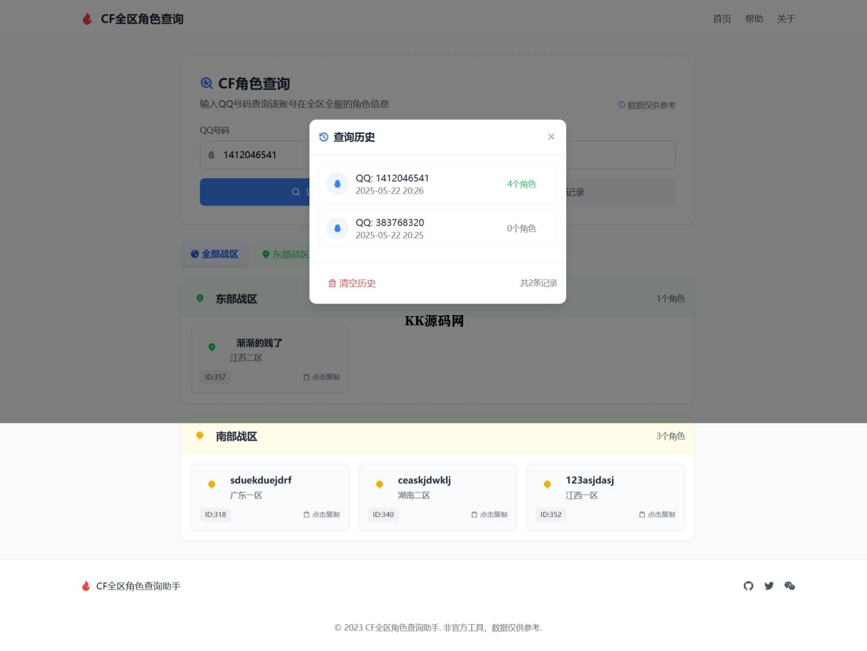Click the 广东一区 server label
The image size is (867, 651).
[246, 495]
